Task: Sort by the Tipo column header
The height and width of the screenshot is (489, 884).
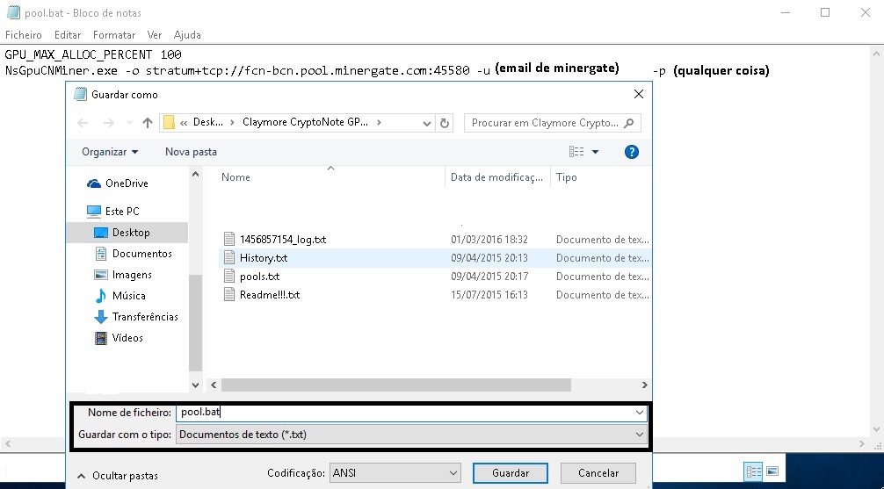Action: pyautogui.click(x=566, y=176)
